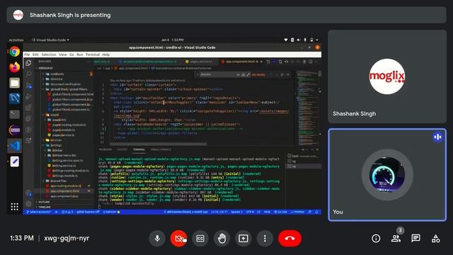Switch to DEBUG CONSOLE panel tab
This screenshot has height=255, width=453.
[x=161, y=149]
